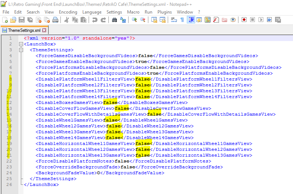Undo last edit with Undo arrow
This screenshot has width=293, height=194.
(x=95, y=20)
